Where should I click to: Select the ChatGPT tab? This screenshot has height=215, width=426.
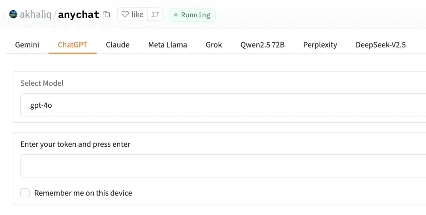click(x=72, y=45)
